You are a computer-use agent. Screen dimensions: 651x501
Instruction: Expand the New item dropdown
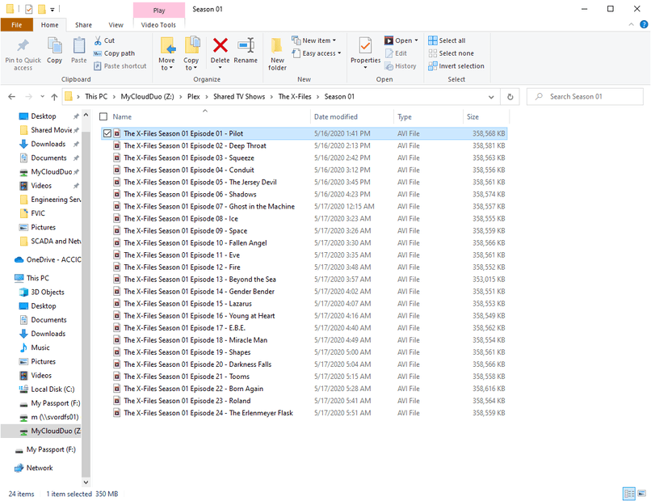[x=334, y=40]
